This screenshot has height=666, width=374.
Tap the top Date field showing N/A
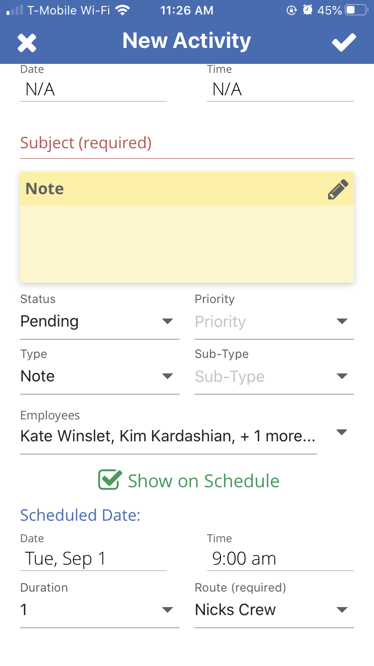93,90
